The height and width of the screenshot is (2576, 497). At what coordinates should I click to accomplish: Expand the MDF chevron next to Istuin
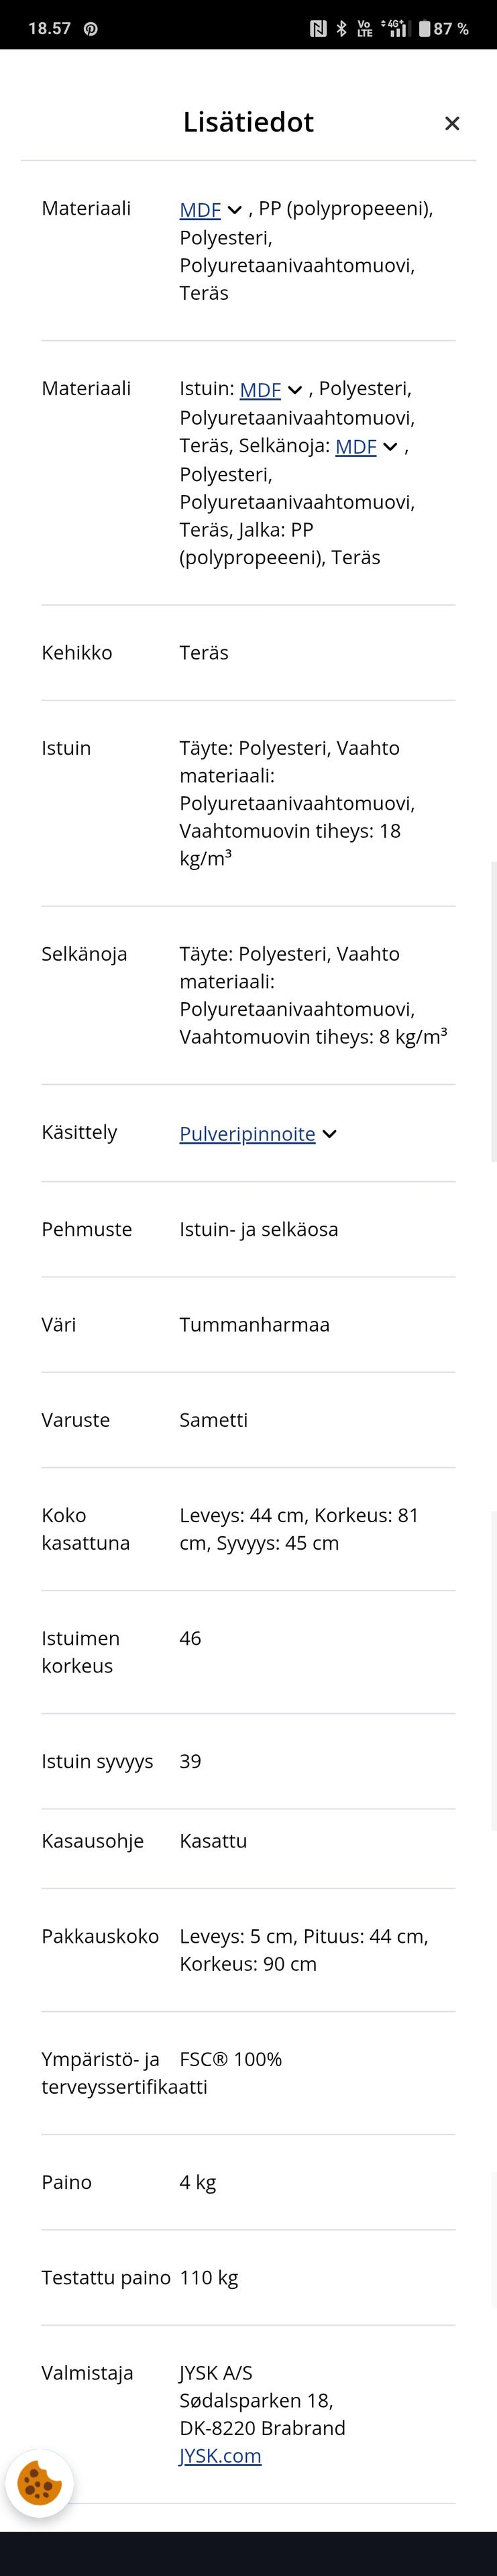295,390
